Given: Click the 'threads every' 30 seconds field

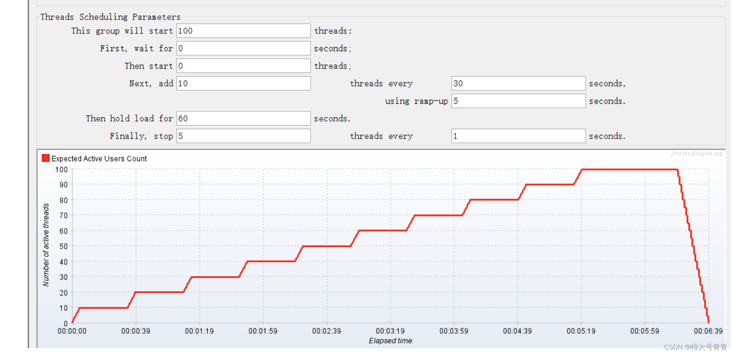Looking at the screenshot, I should click(518, 84).
